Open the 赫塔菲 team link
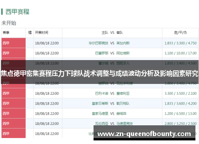This screenshot has height=144, width=199. coord(121,114)
